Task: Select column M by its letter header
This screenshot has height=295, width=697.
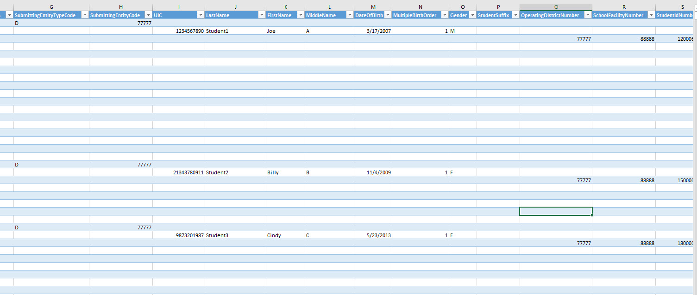Action: [373, 7]
